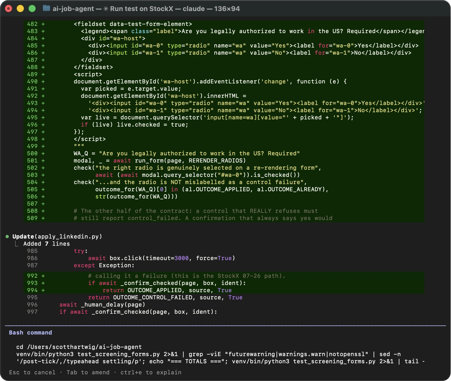451x381 pixels.
Task: Click 'Esc to cancel' hint text
Action: tap(32, 372)
